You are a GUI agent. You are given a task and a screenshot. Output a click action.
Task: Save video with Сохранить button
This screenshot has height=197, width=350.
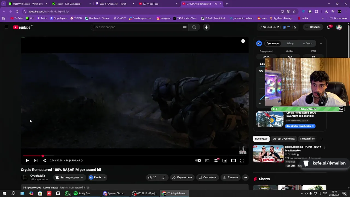click(x=207, y=177)
